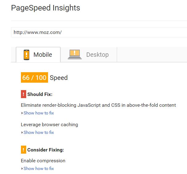The width and height of the screenshot is (187, 174).
Task: Click the red Should Fix exclamation icon
Action: (x=23, y=94)
